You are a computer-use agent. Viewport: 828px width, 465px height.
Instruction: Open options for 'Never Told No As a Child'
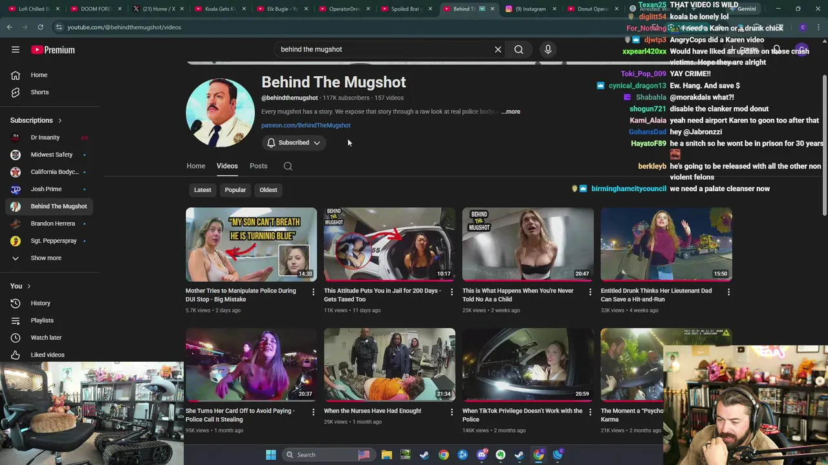[590, 292]
